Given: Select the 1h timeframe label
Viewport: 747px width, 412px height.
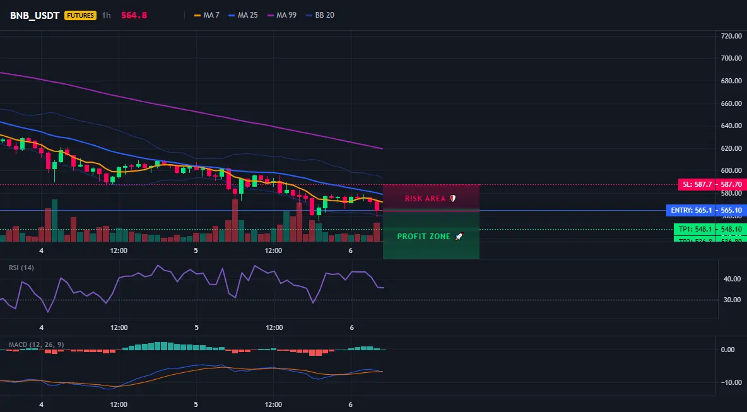Looking at the screenshot, I should click(106, 15).
